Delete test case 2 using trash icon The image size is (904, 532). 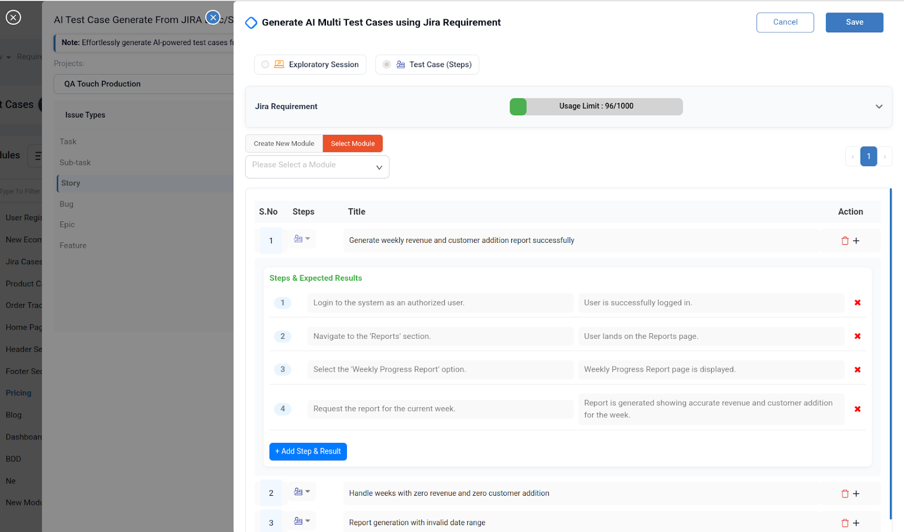tap(844, 493)
